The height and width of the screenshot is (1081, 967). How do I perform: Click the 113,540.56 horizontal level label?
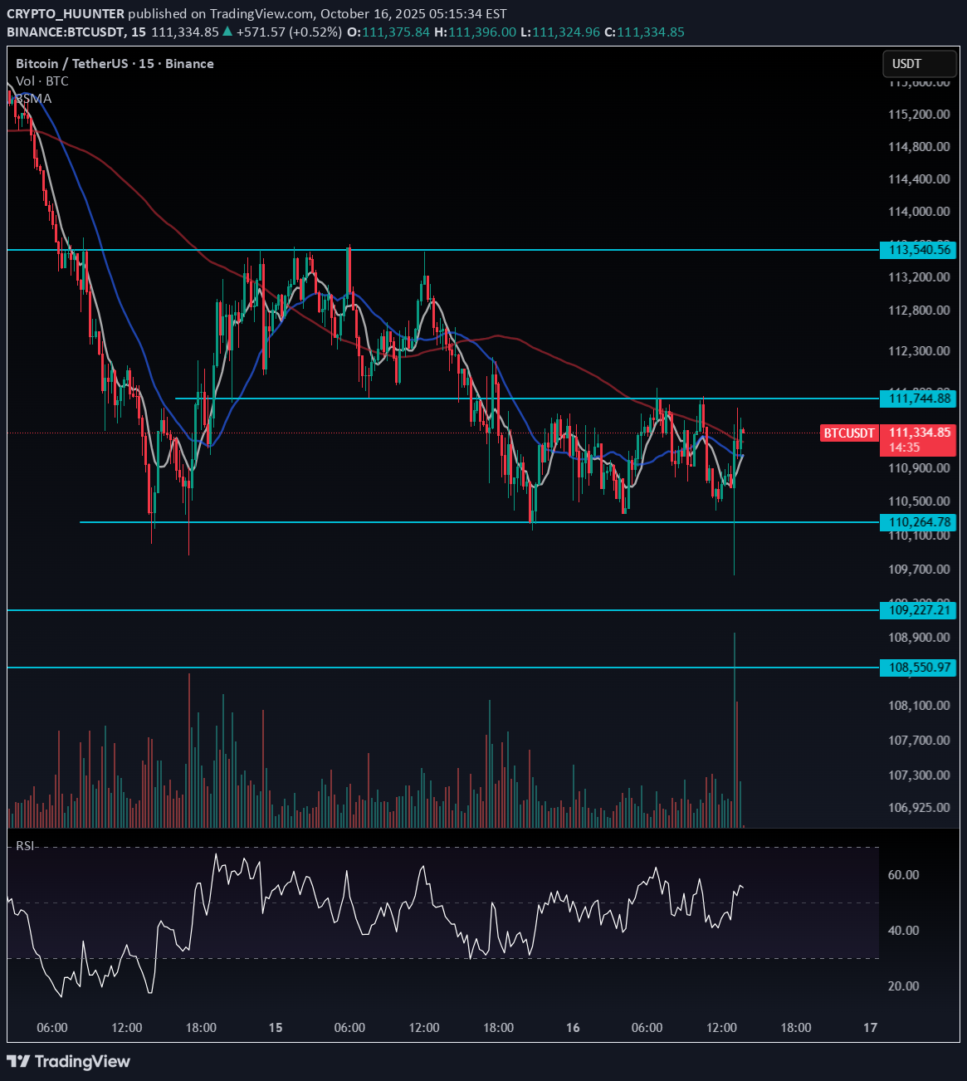pos(916,251)
